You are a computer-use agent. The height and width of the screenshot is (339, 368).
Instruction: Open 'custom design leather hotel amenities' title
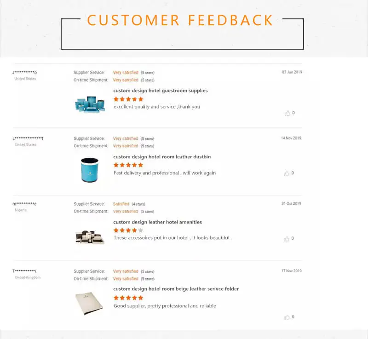click(x=157, y=222)
